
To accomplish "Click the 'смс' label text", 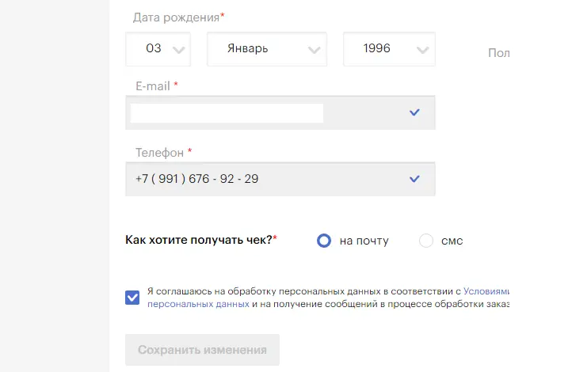I will [x=452, y=241].
